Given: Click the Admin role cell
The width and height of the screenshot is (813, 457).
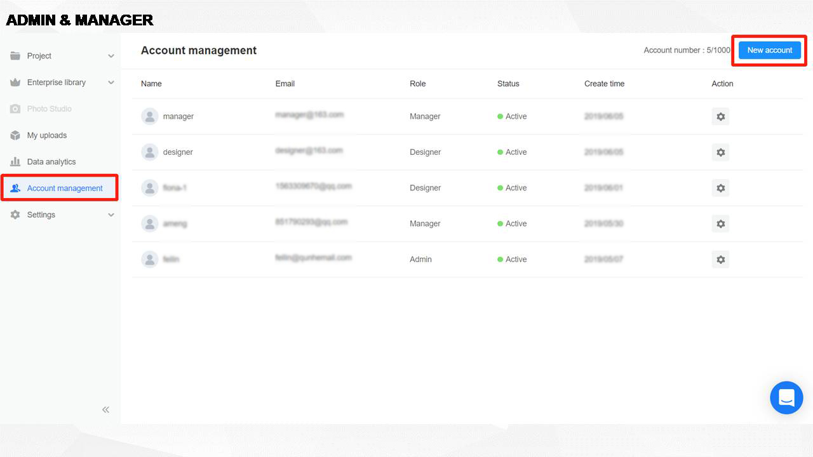Looking at the screenshot, I should point(420,260).
